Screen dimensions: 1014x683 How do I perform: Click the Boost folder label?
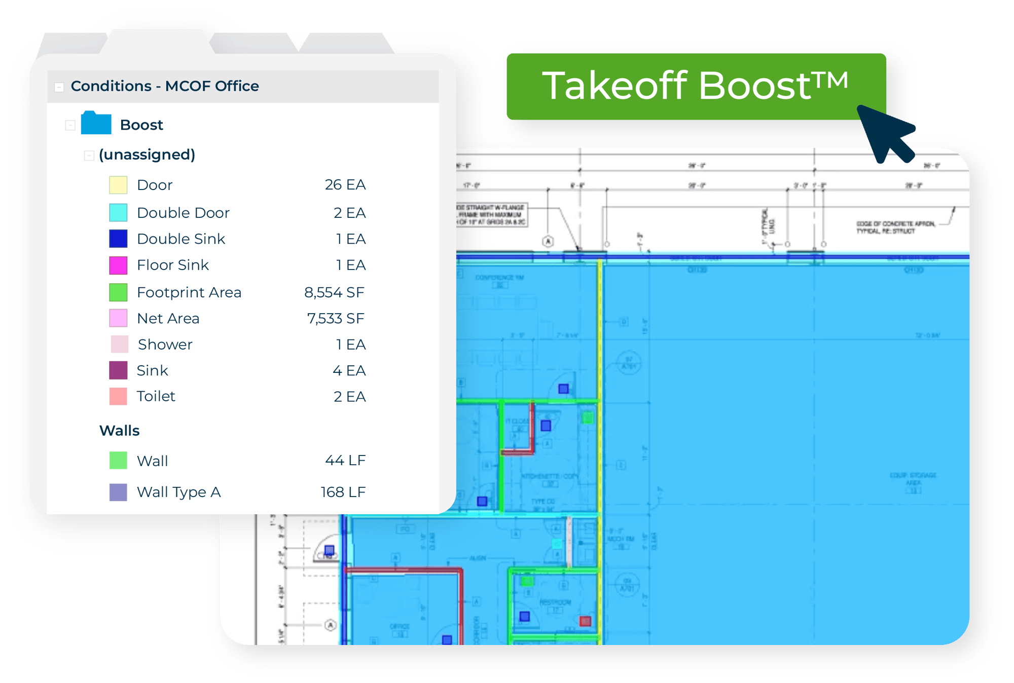click(x=141, y=125)
